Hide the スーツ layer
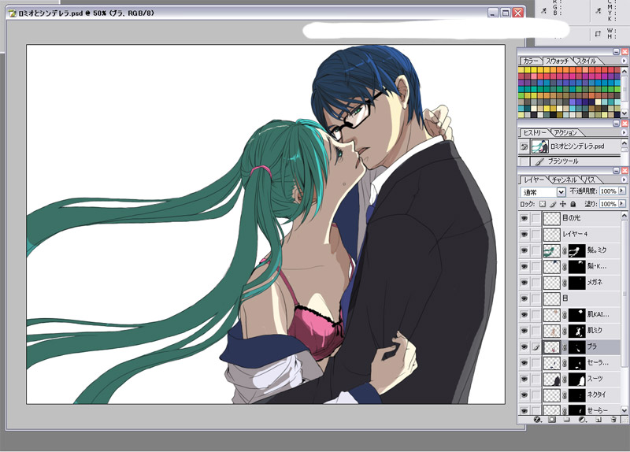Viewport: 630px width, 452px height. (x=524, y=379)
